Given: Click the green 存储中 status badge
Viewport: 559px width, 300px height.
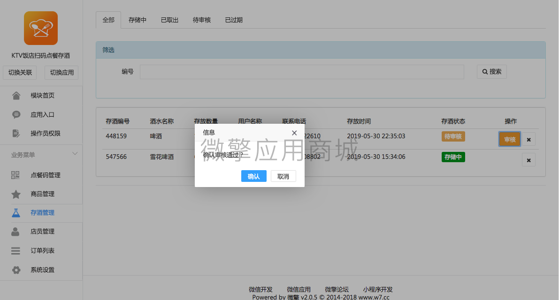Looking at the screenshot, I should coord(453,157).
